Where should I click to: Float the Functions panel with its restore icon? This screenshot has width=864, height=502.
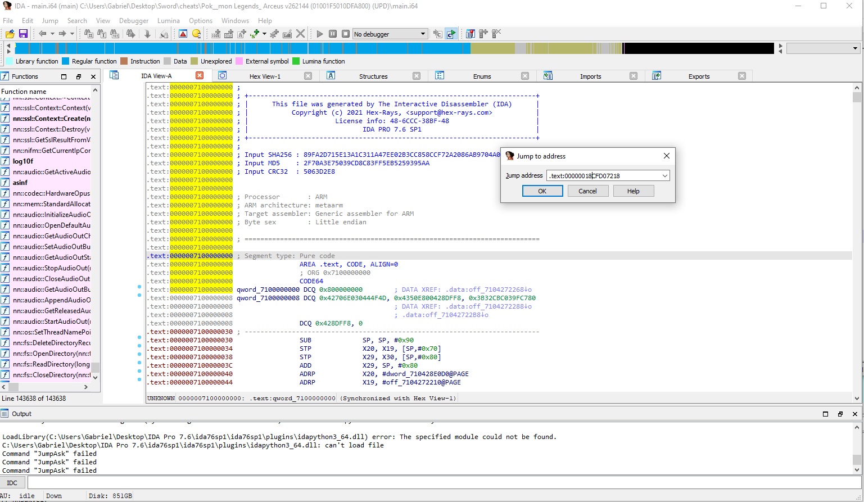coord(79,76)
